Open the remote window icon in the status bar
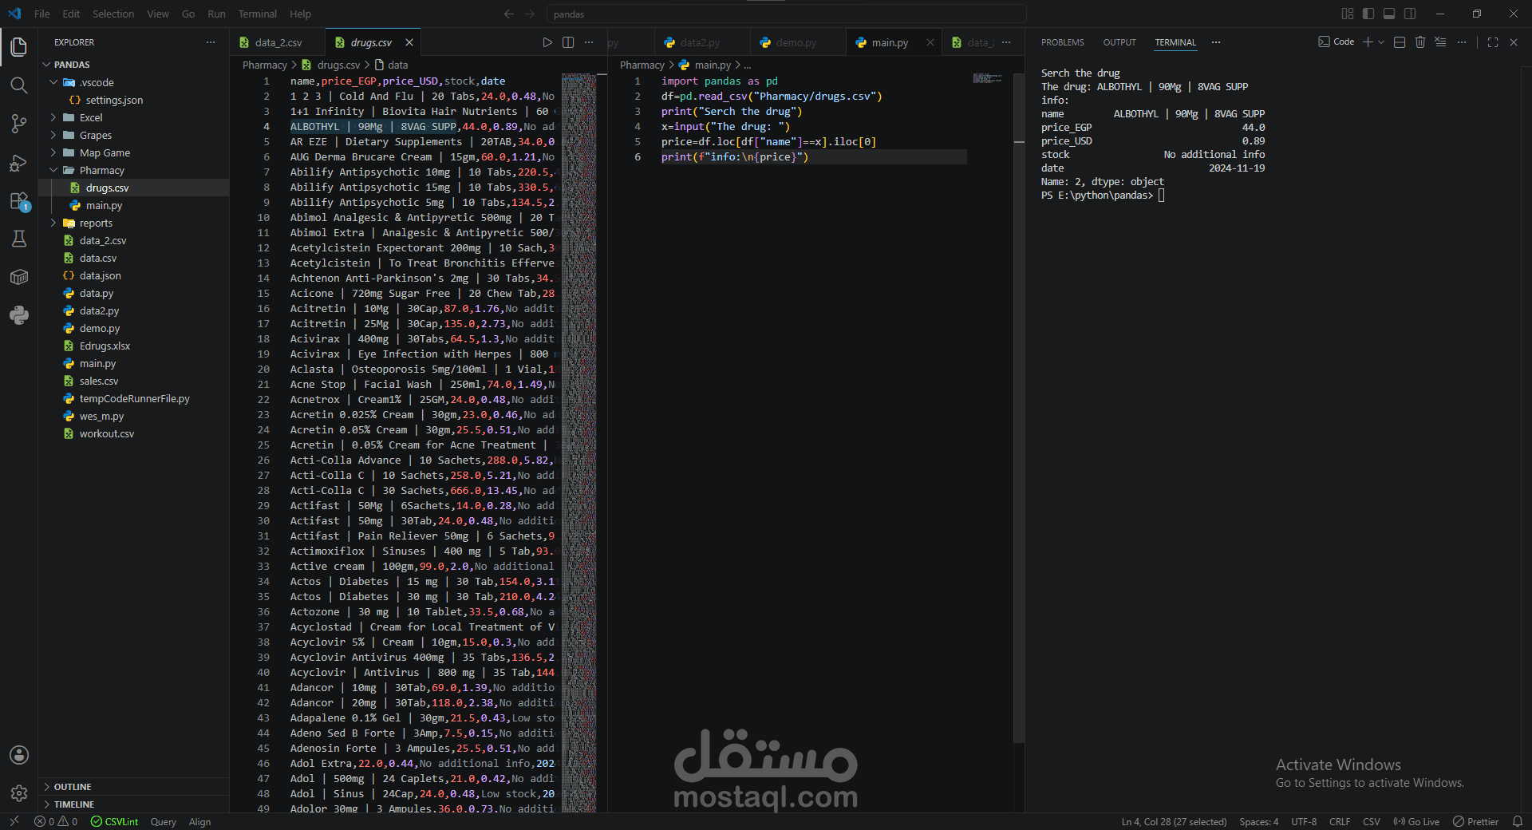Screen dimensions: 1532x830 (14, 822)
